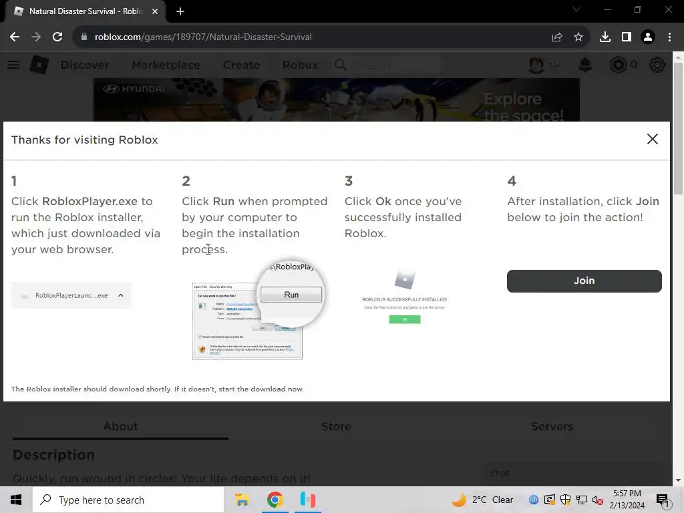Click the page vertical scrollbar

678,129
